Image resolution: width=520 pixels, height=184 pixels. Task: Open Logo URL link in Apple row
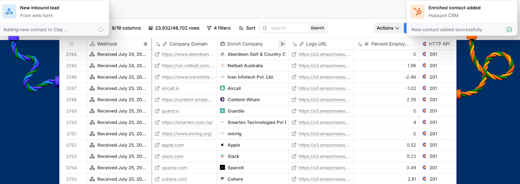pos(324,145)
